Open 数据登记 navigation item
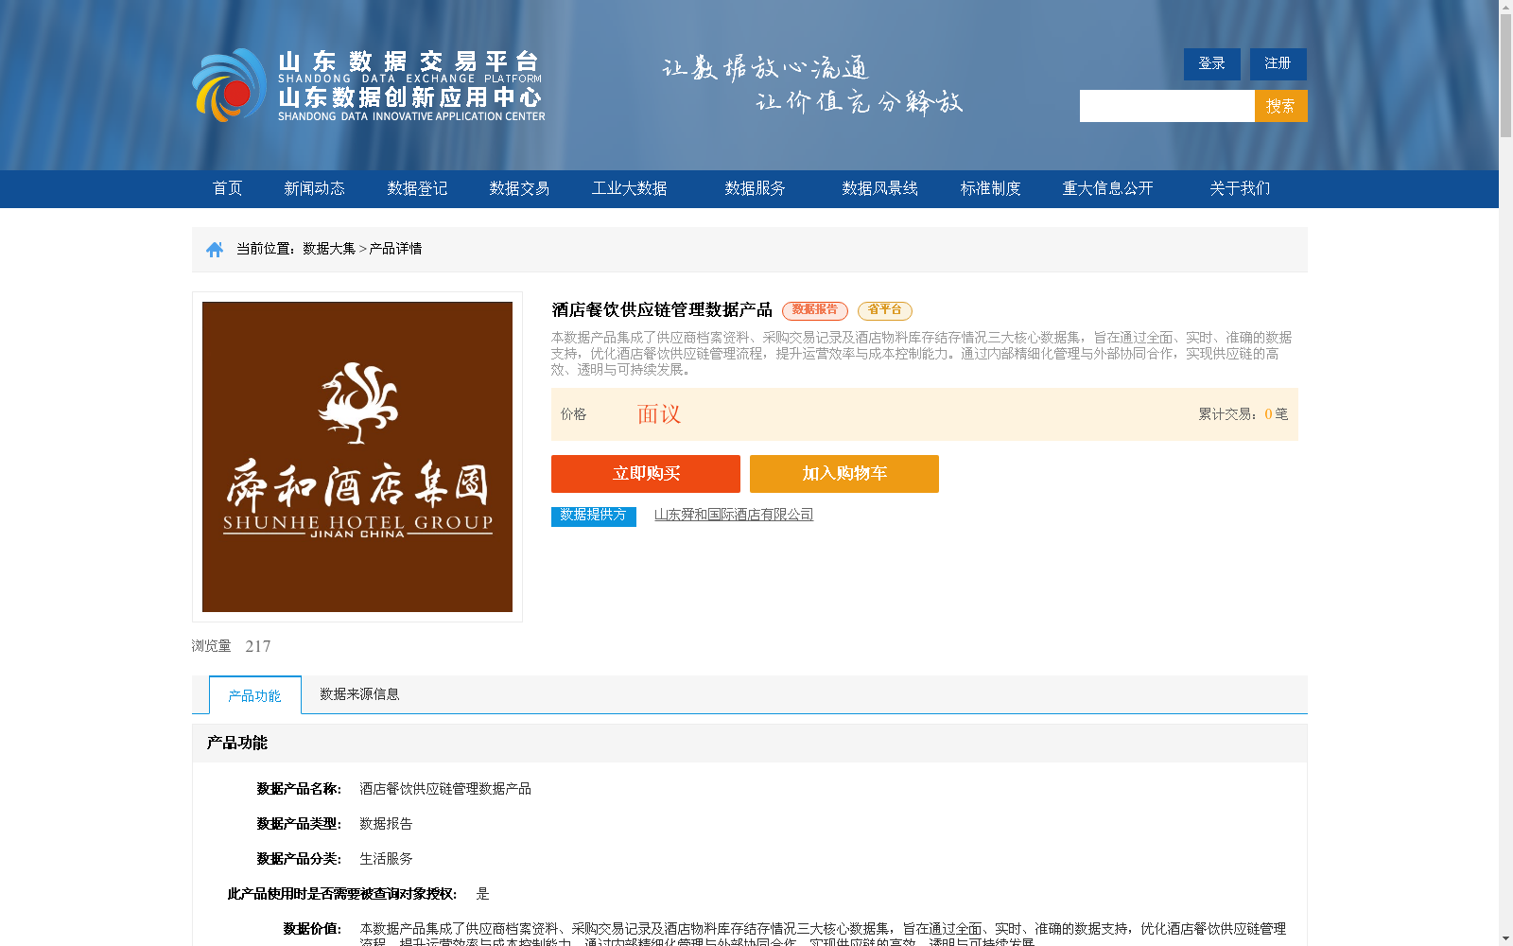The width and height of the screenshot is (1513, 946). pos(417,188)
